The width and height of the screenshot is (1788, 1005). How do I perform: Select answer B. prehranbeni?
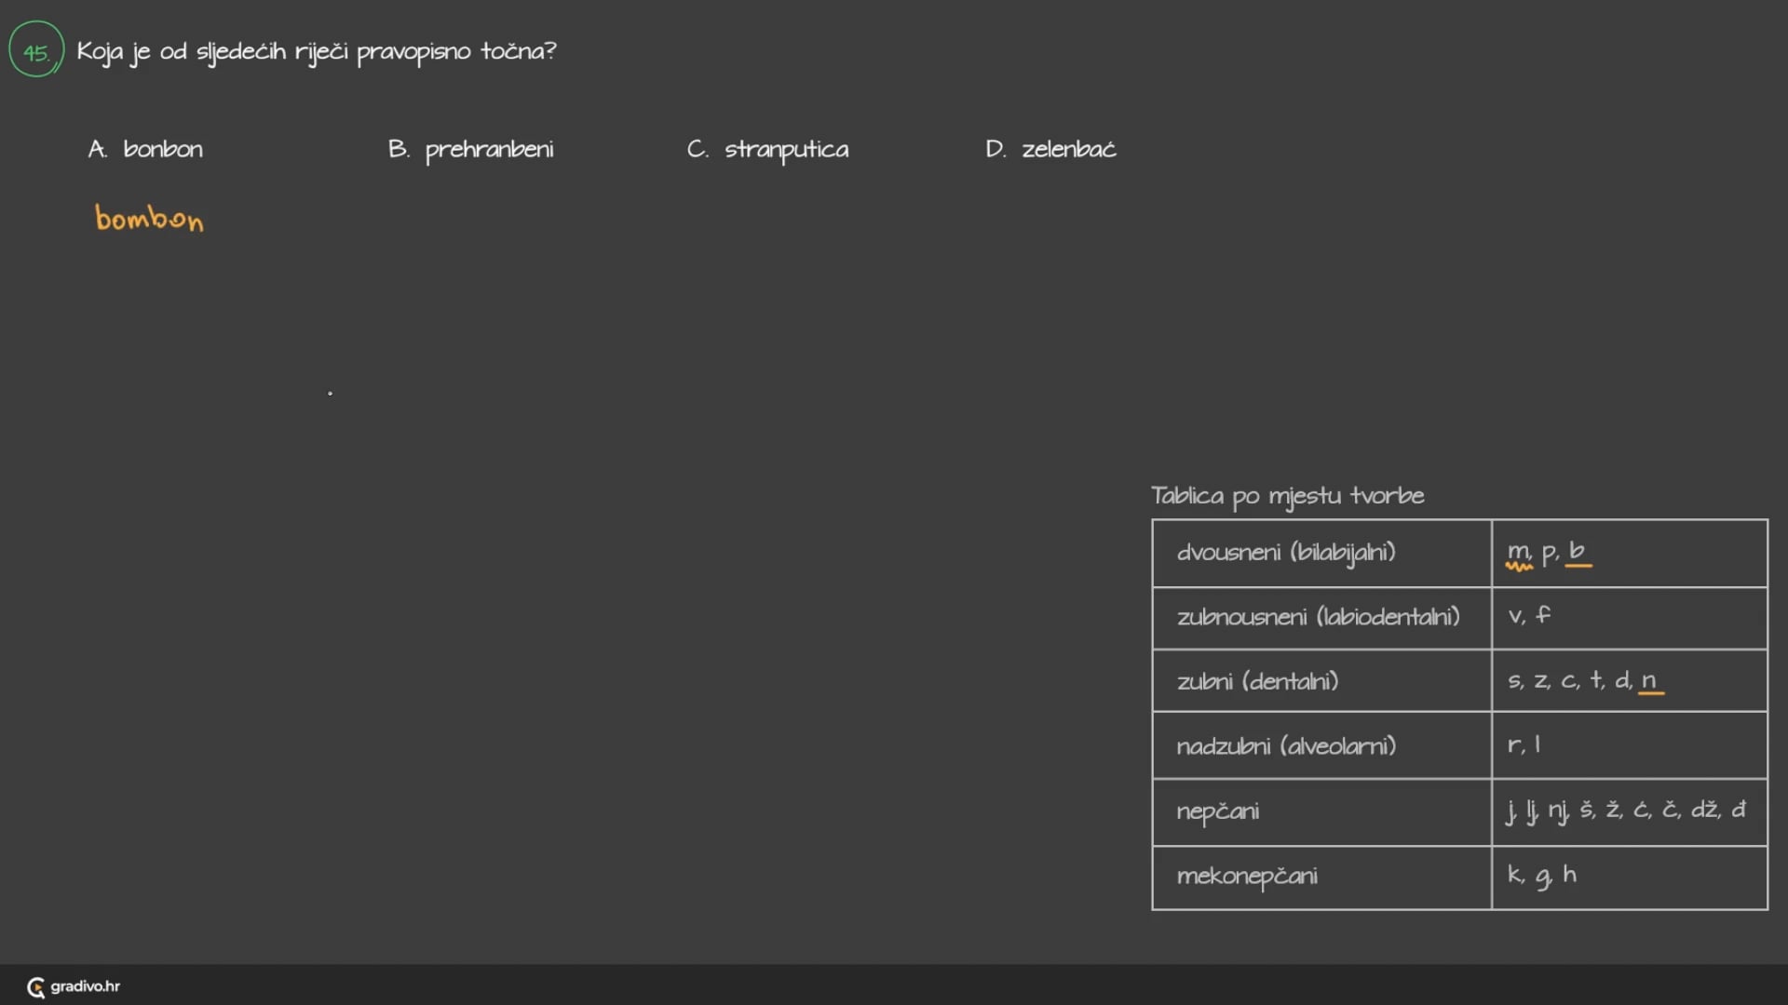(x=471, y=150)
